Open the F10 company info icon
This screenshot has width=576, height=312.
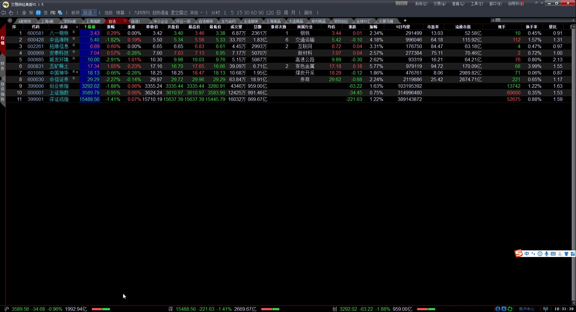[x=53, y=13]
